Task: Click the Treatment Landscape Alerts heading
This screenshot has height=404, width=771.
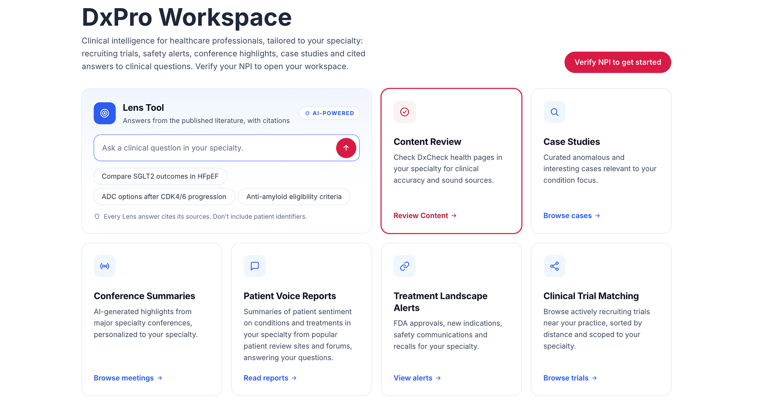Action: pos(440,302)
